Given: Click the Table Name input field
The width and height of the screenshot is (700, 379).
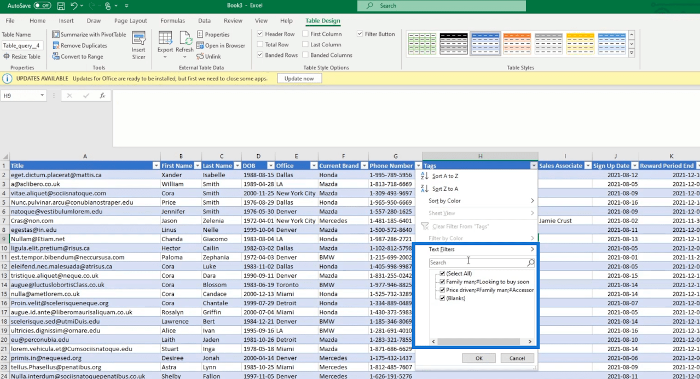Looking at the screenshot, I should pyautogui.click(x=21, y=45).
